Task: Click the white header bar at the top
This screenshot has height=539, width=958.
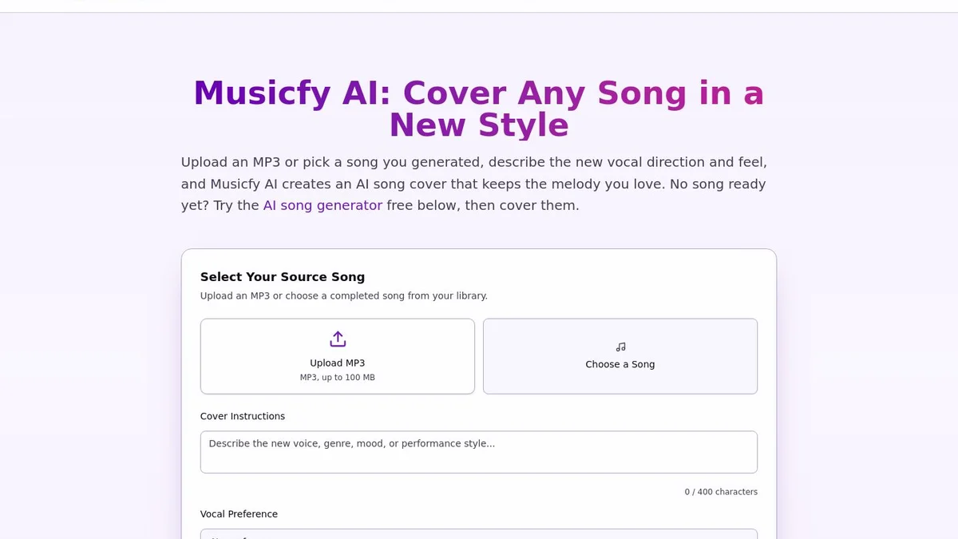Action: point(479,6)
